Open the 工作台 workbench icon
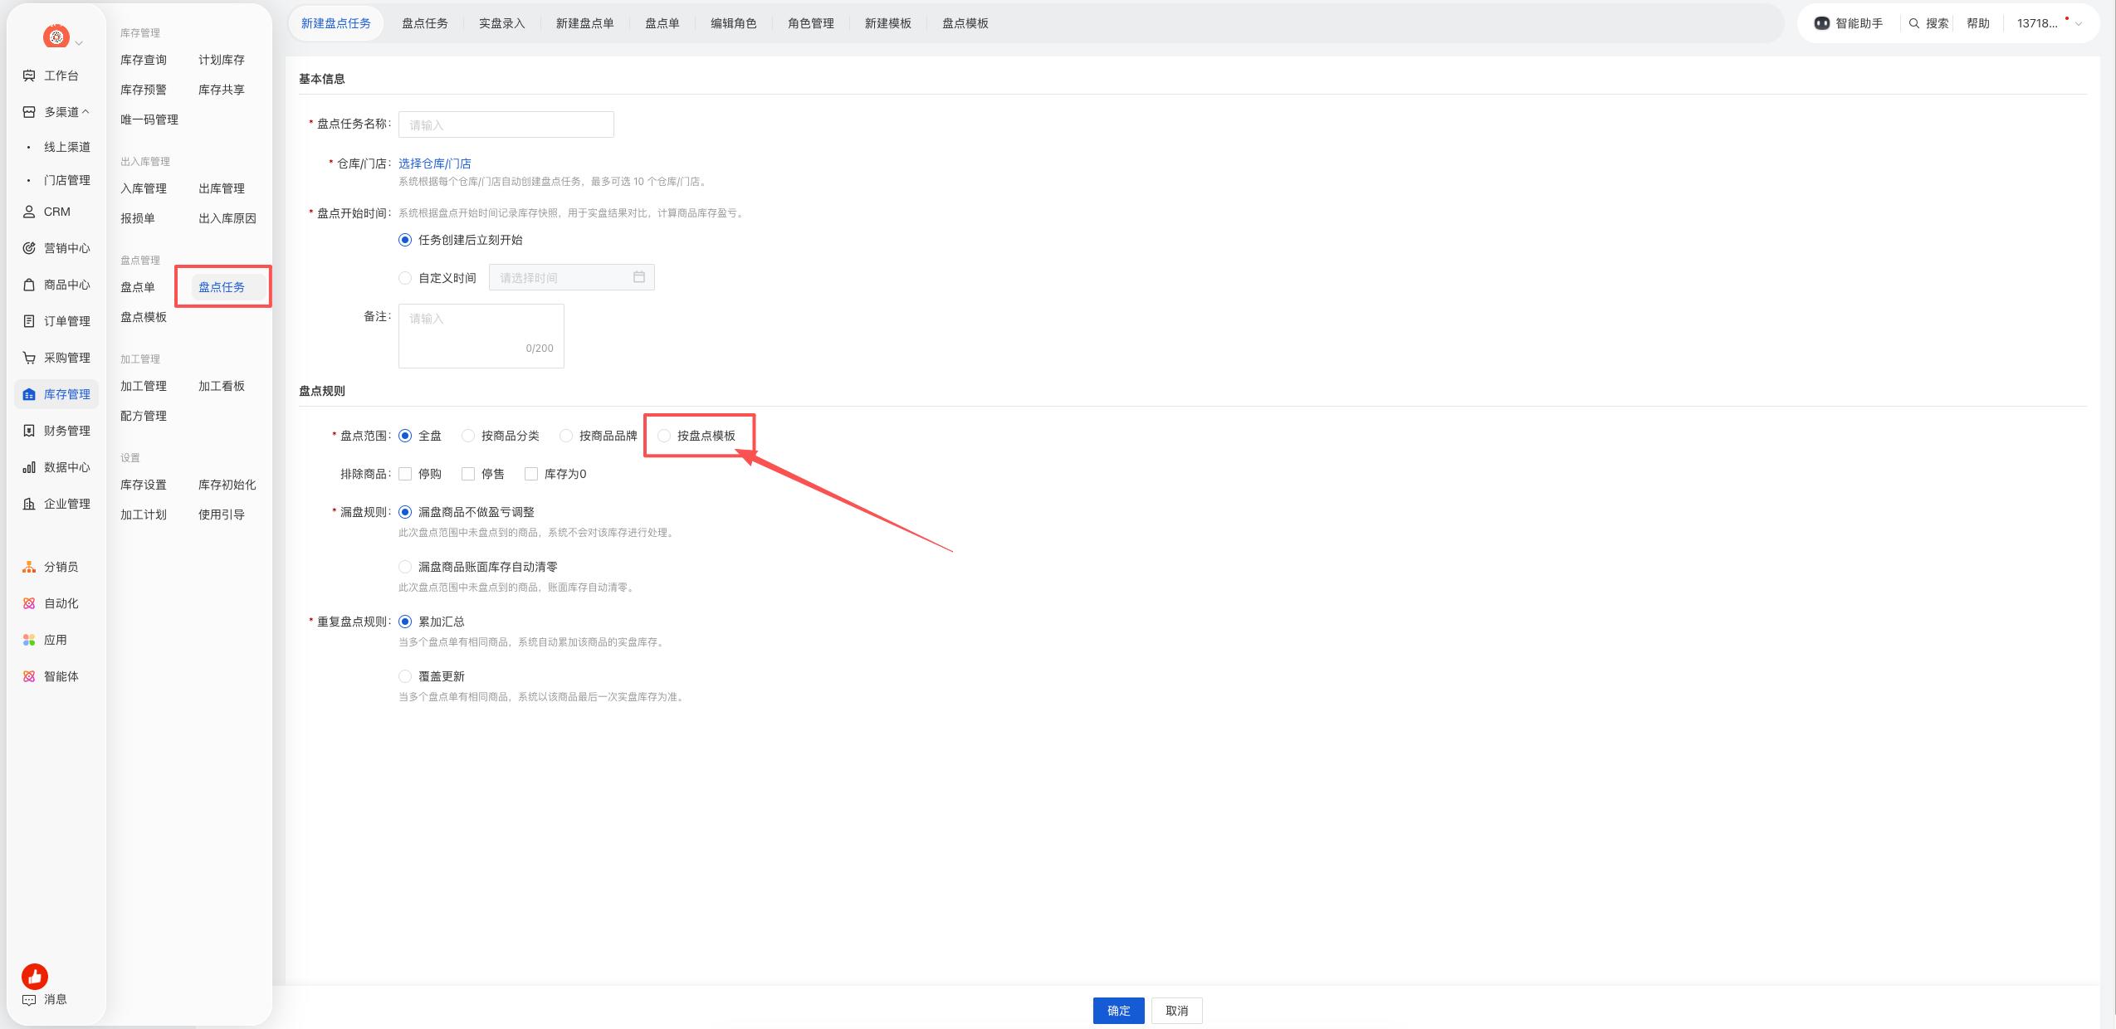 coord(29,76)
